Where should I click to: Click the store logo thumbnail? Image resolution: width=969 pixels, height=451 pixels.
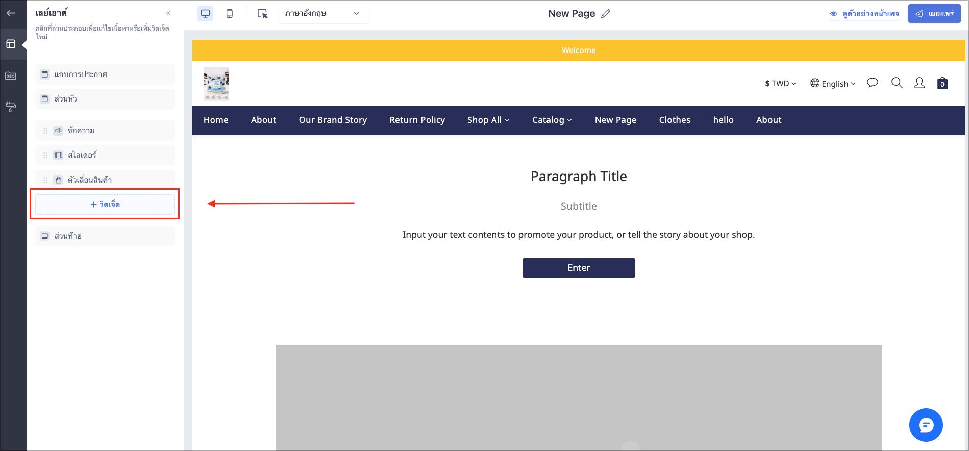216,84
